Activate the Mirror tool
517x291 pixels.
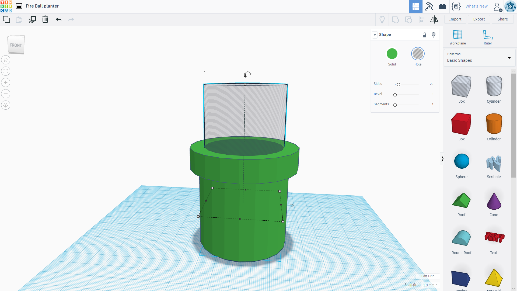click(434, 19)
